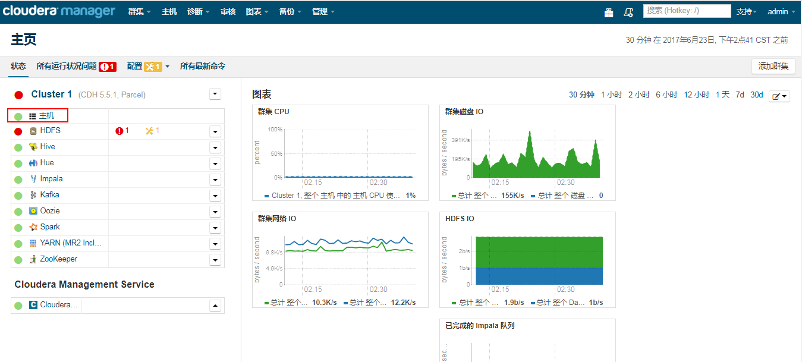Click the ZooKeeper service icon
The height and width of the screenshot is (362, 802).
click(x=33, y=259)
